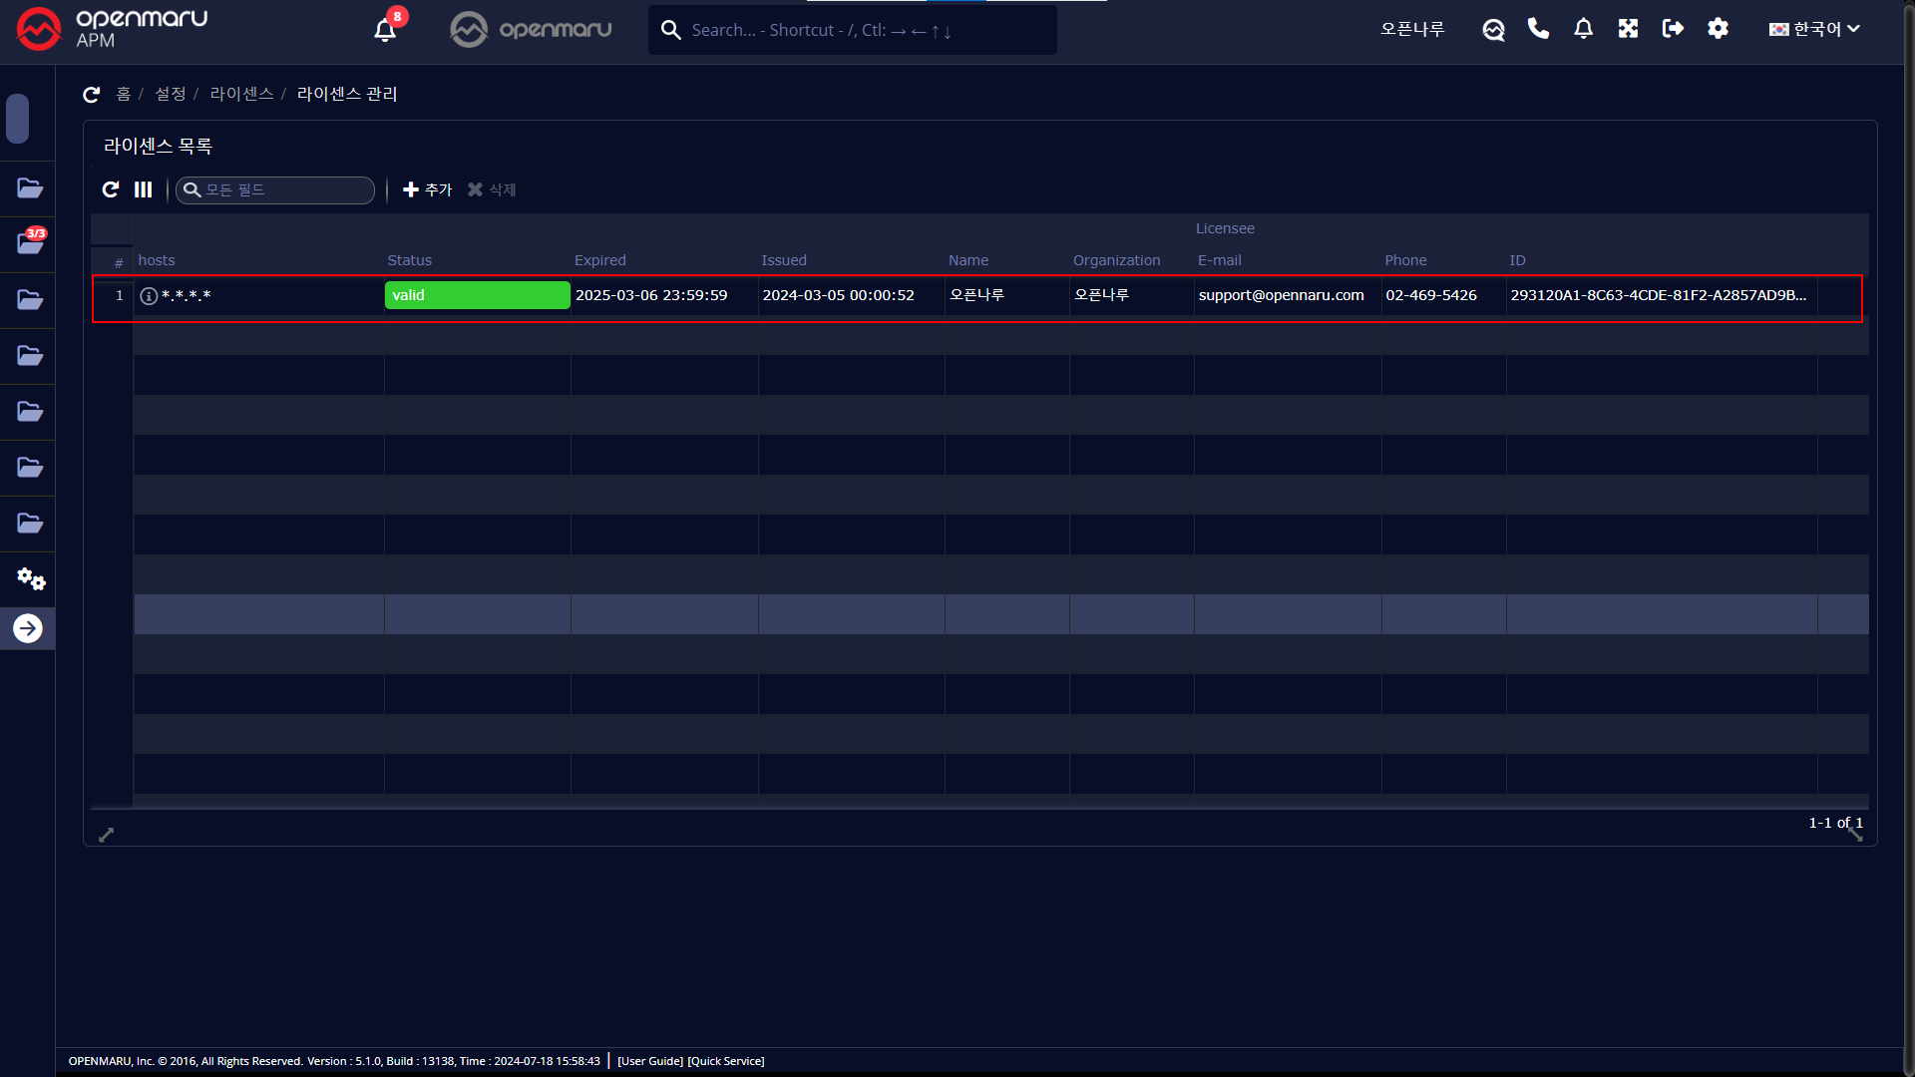Open the chat support icon in header
This screenshot has width=1915, height=1077.
[1493, 30]
